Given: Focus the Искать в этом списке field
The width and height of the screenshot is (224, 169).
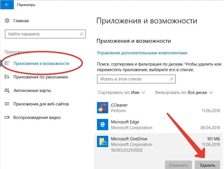Looking at the screenshot, I should click(136, 79).
